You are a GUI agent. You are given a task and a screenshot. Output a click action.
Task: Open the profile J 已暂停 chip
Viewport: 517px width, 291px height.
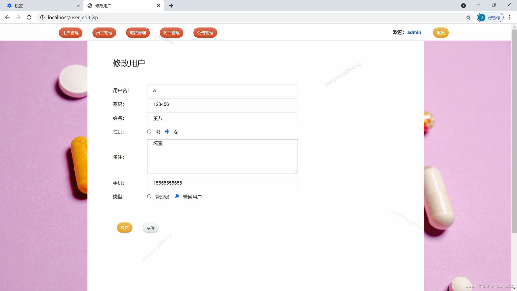(x=490, y=18)
